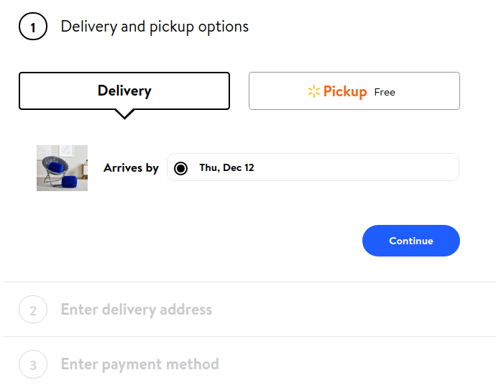Click the Walmart spark icon beside Pickup

[x=314, y=91]
